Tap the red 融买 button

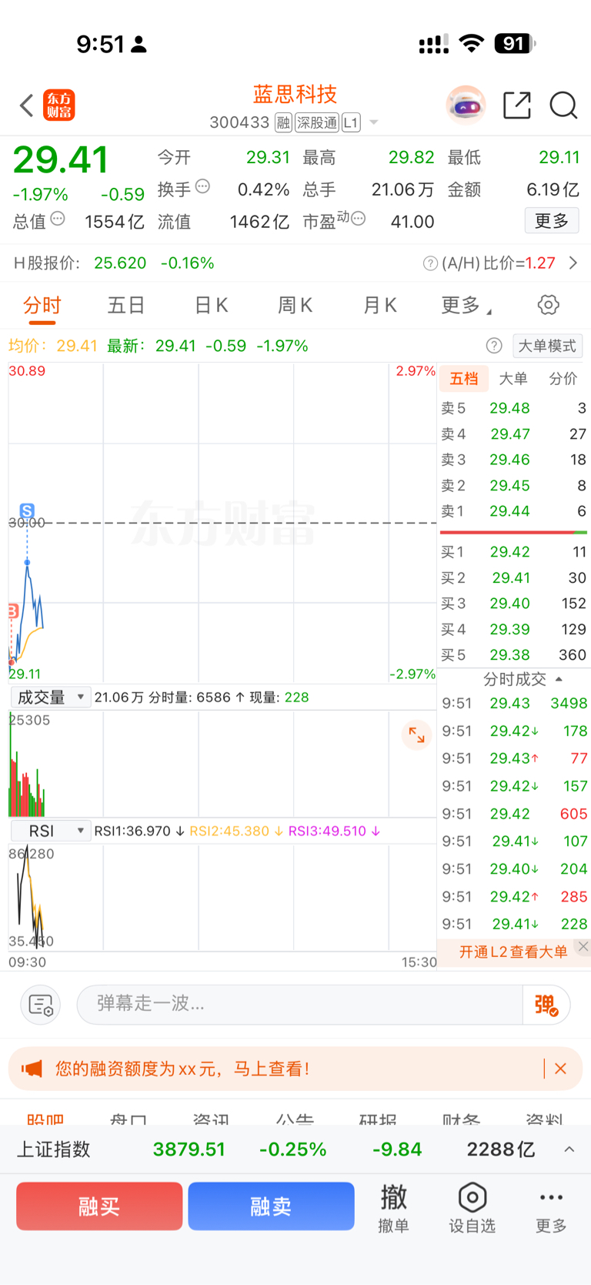[99, 1206]
